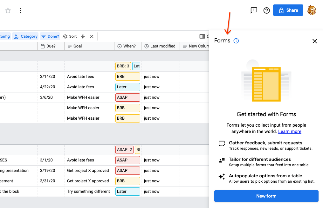323x208 pixels.
Task: Open the columns layout icon
Action: [x=202, y=36]
